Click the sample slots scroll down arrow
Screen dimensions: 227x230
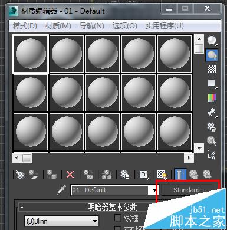[199, 148]
